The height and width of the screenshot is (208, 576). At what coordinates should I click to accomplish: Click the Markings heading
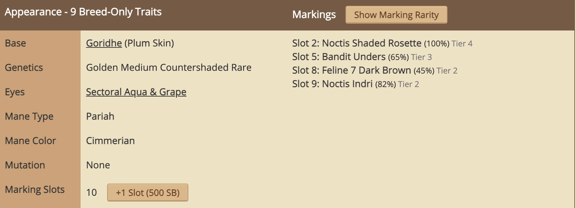314,15
